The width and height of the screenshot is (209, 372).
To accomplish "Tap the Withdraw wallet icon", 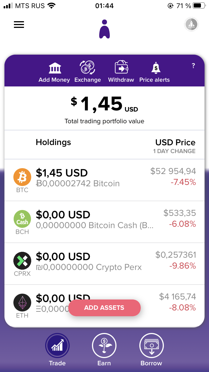I will (x=121, y=67).
